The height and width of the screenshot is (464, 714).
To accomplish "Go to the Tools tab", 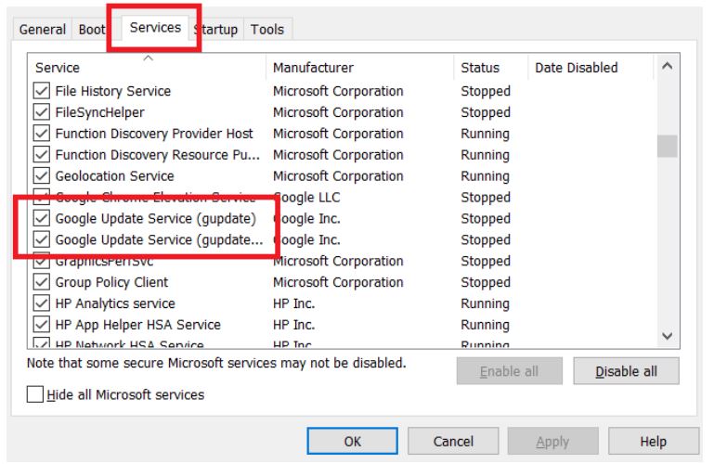I will coord(266,30).
